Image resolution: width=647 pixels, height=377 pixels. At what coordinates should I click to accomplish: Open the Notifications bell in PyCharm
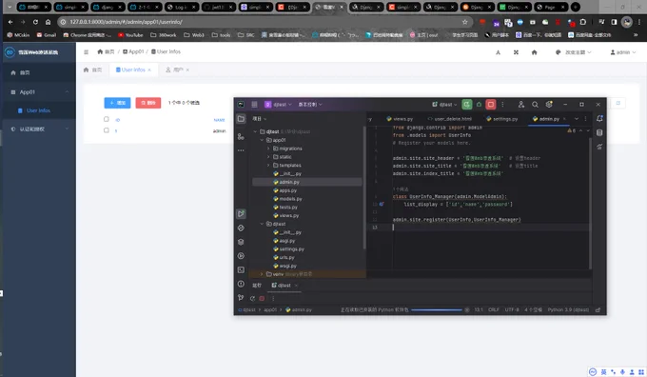[599, 118]
